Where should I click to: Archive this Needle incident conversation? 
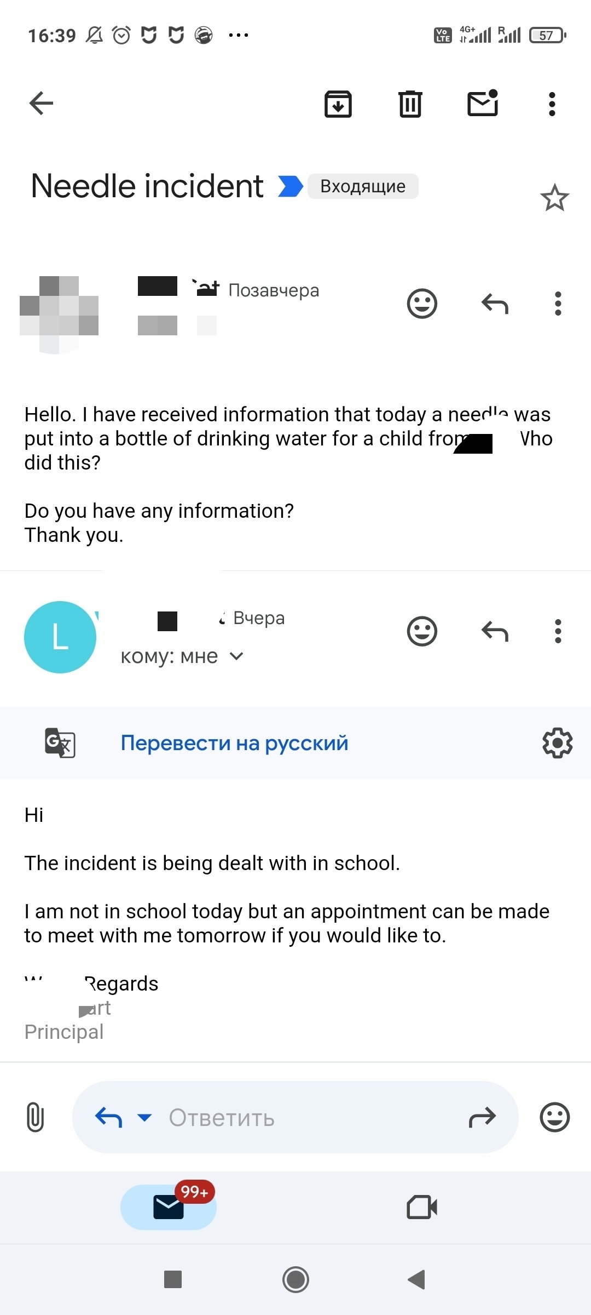click(338, 104)
